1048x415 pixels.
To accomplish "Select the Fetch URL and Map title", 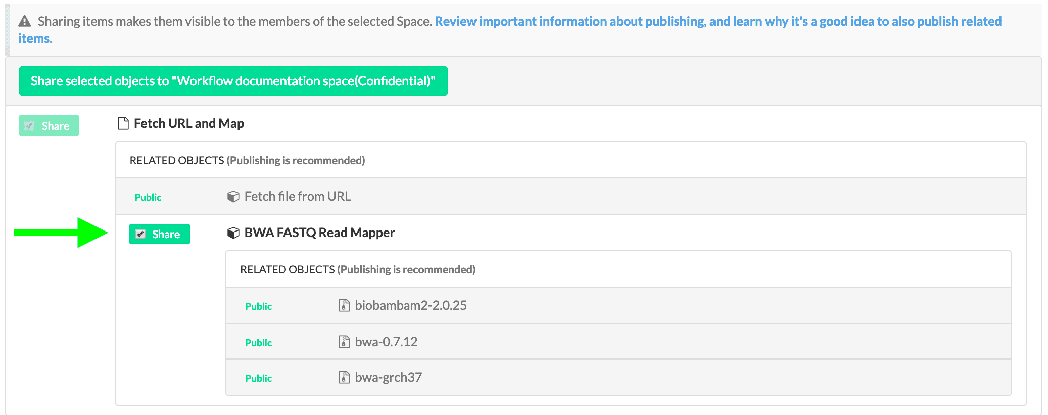I will tap(189, 123).
